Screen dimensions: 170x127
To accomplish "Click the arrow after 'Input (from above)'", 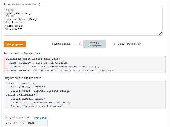I will 78,44.
